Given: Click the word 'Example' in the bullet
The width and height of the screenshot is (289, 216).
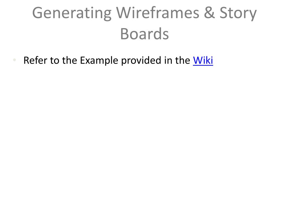Looking at the screenshot, I should coord(99,61).
